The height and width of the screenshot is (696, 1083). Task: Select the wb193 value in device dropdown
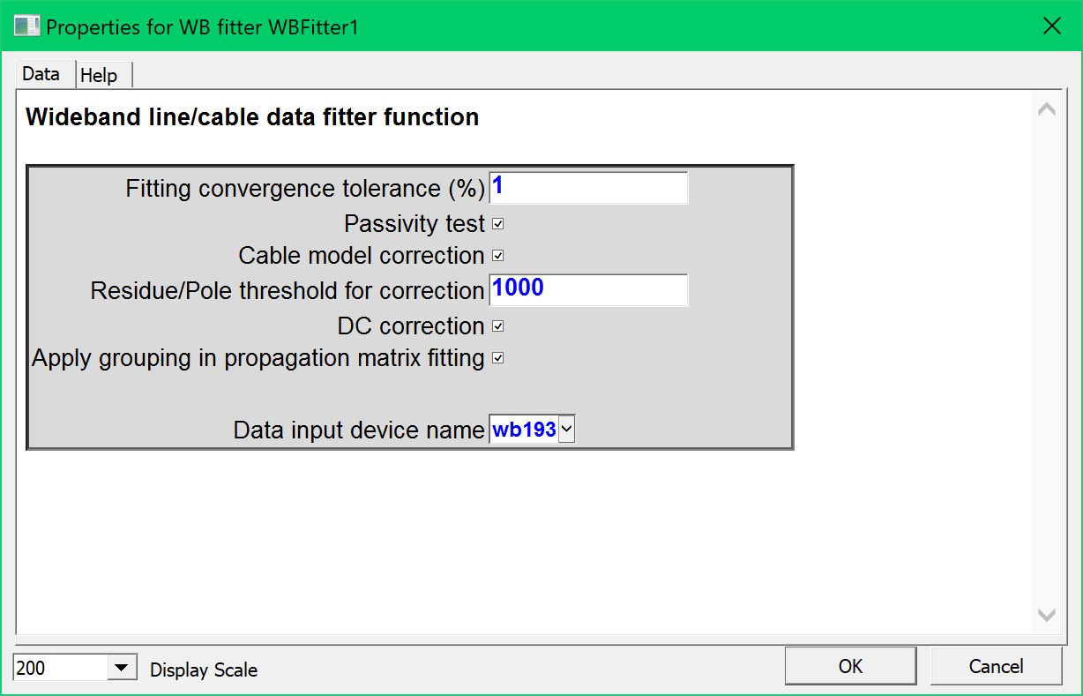(x=525, y=430)
